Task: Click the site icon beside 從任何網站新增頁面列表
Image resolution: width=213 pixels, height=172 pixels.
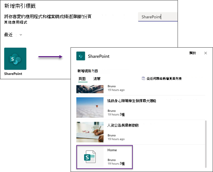Action: click(x=143, y=79)
